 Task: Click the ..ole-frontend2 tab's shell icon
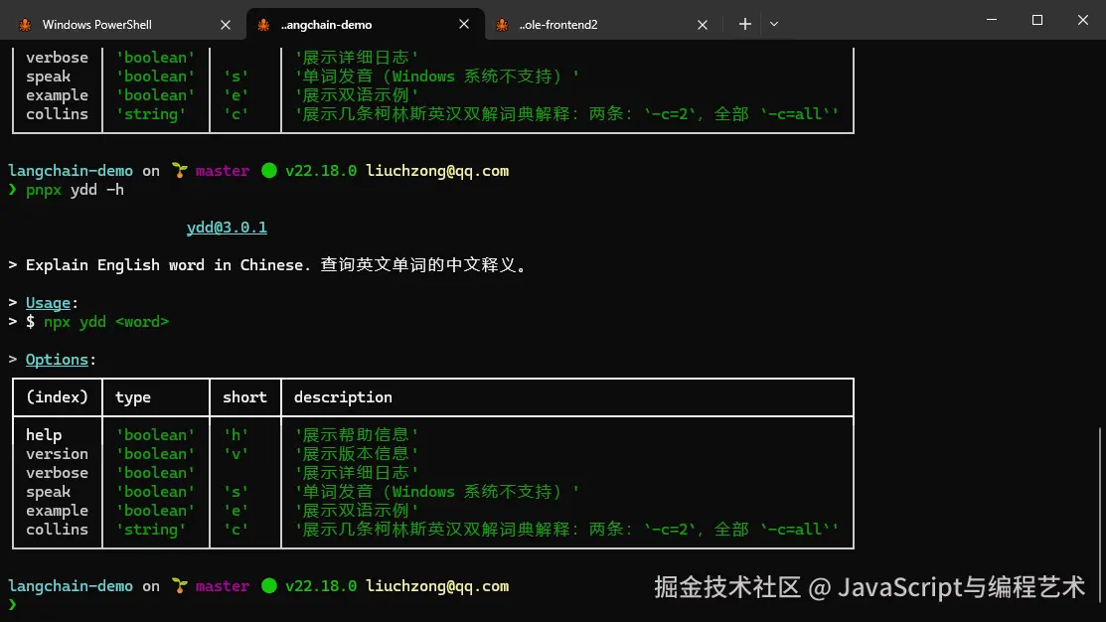point(502,25)
